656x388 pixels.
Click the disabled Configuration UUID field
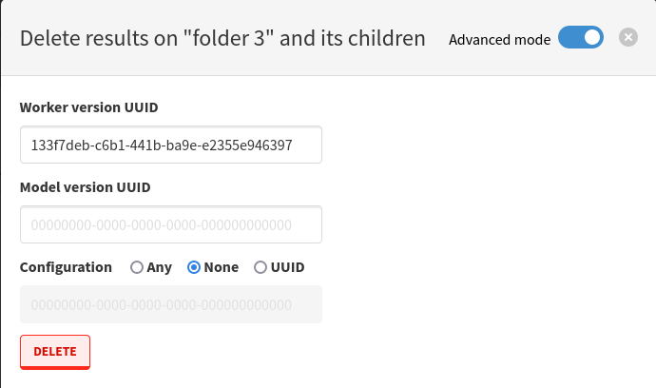tap(171, 305)
